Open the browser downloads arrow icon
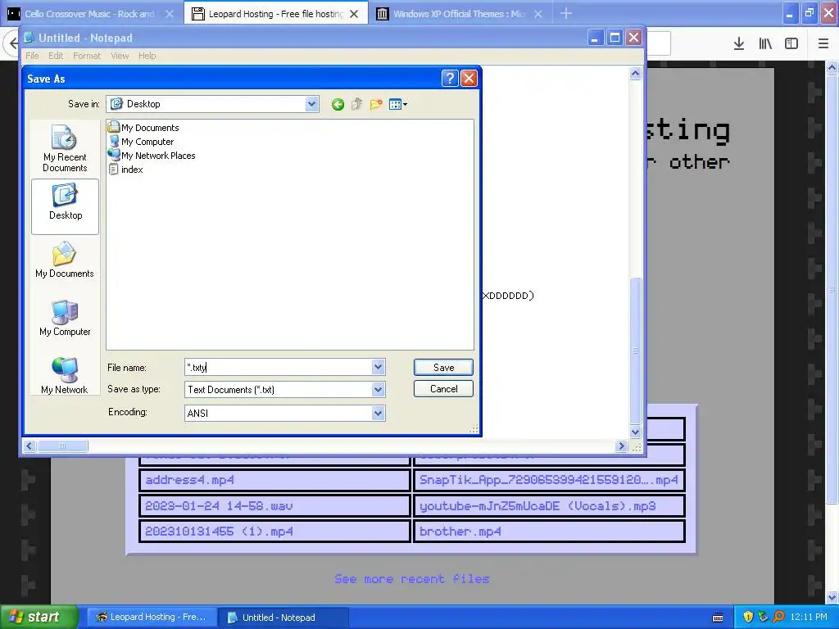Screen dimensions: 839x629 click(x=738, y=44)
